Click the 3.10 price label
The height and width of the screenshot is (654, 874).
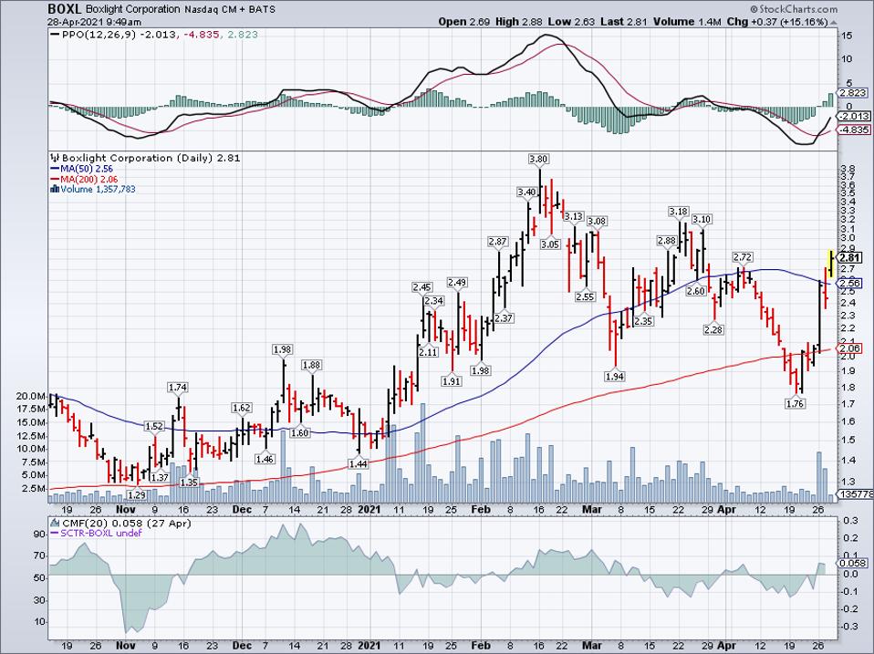[x=702, y=220]
